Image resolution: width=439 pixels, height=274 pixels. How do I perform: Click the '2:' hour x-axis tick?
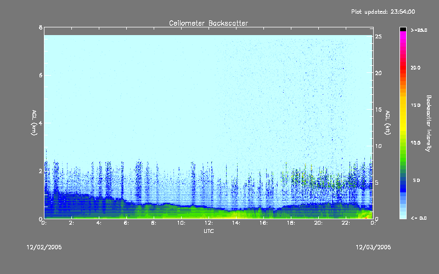pyautogui.click(x=72, y=223)
